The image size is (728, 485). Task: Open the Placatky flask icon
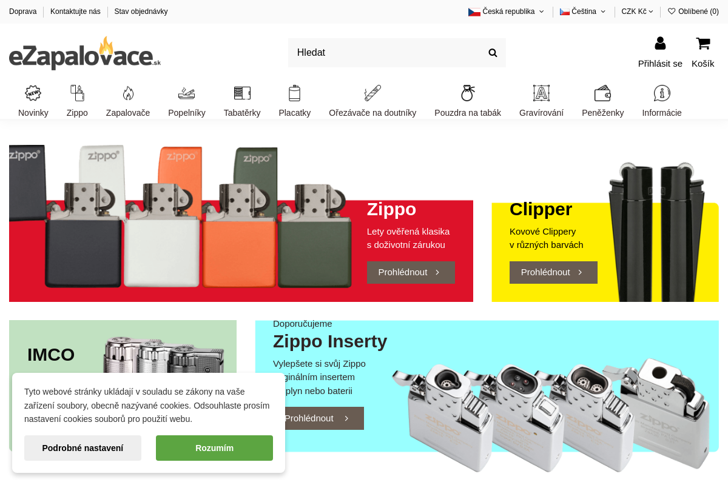(294, 93)
